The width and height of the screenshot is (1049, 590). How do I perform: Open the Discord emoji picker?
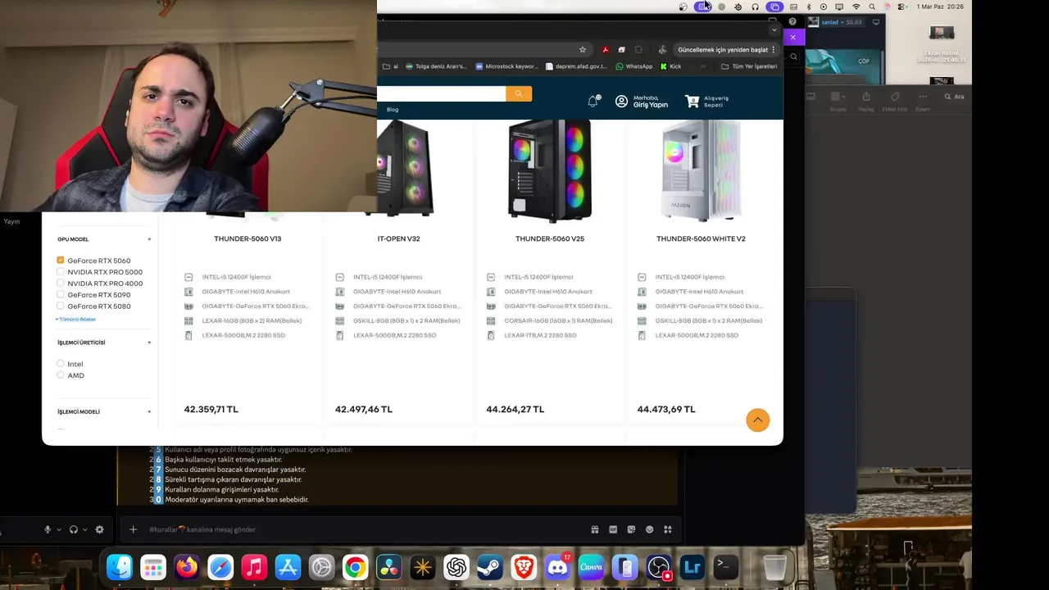click(650, 530)
